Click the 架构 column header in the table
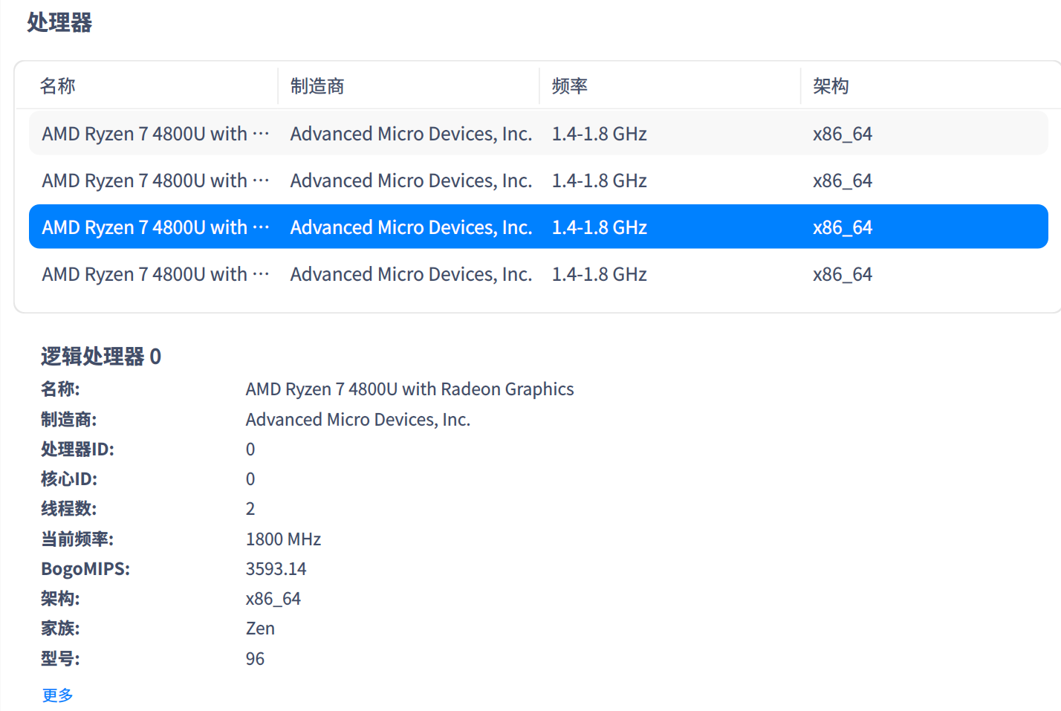This screenshot has height=711, width=1061. click(831, 86)
